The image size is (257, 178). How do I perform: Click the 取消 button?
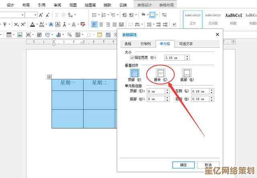coord(208,165)
